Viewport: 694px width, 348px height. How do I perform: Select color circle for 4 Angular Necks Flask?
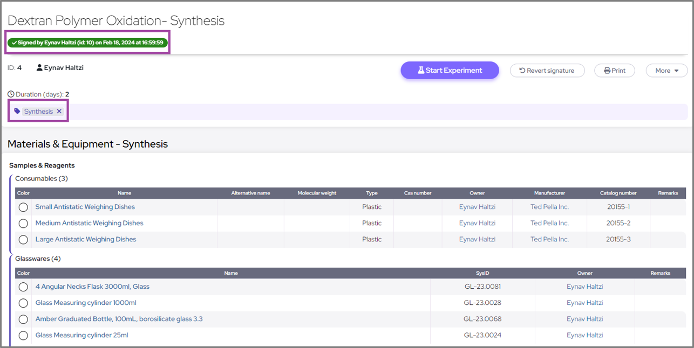pos(23,287)
